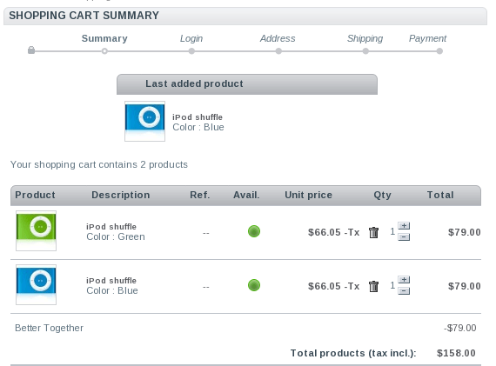Click the Description column header
Viewport: 496px width, 366px height.
(x=121, y=195)
